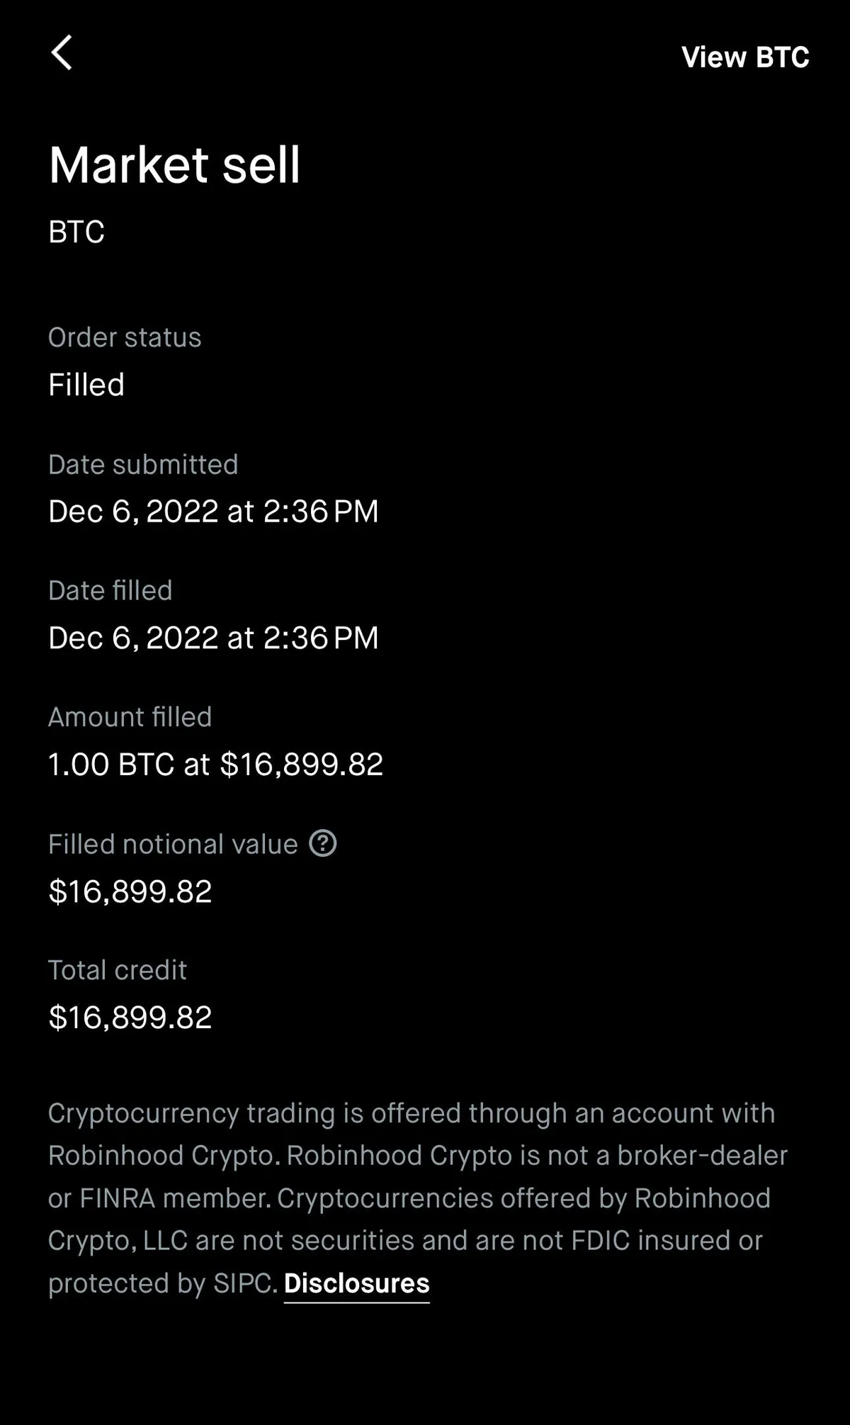Tap the help icon beside Filled notional value
This screenshot has width=850, height=1425.
(x=323, y=843)
